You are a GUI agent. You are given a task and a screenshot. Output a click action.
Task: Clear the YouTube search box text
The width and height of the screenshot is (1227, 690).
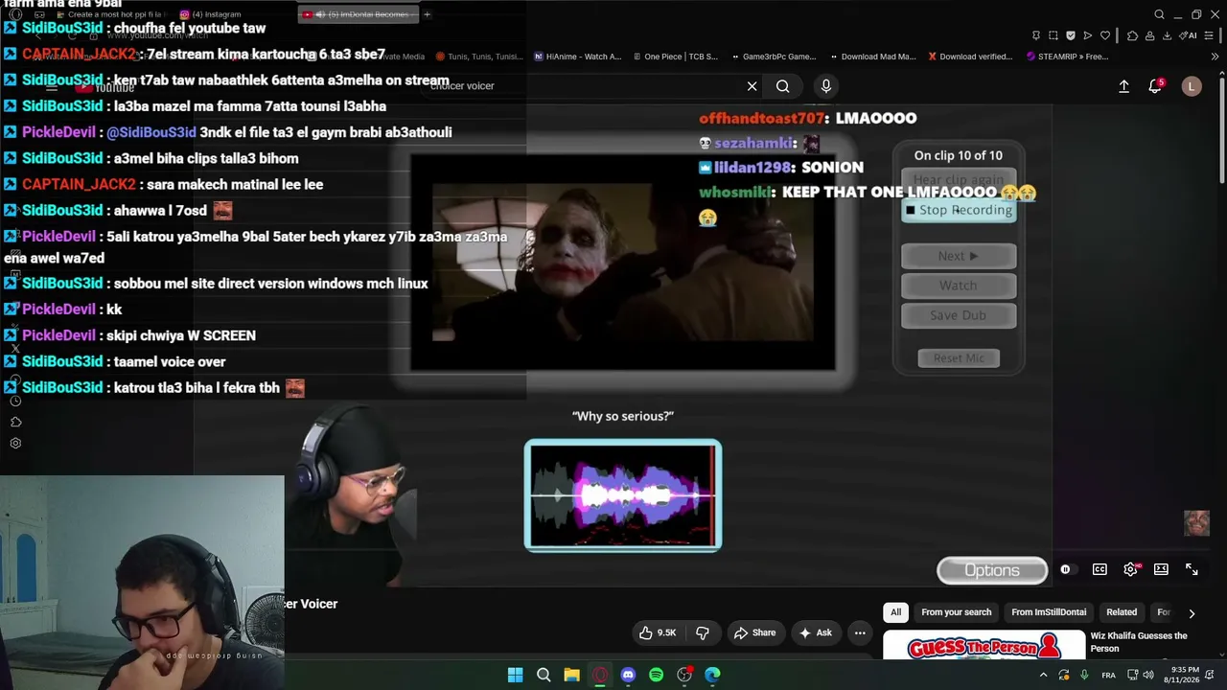pyautogui.click(x=752, y=86)
